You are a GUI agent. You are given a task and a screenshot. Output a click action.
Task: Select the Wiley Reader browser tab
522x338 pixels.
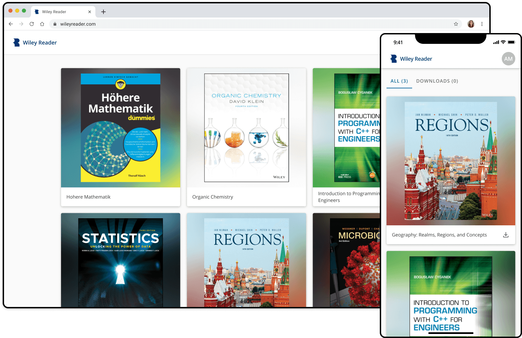[x=63, y=12]
